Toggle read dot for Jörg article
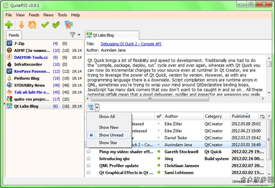 pyautogui.click(x=159, y=159)
